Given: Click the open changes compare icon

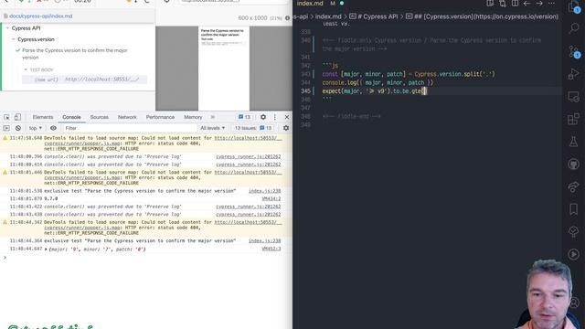Looking at the screenshot, I should [503, 4].
